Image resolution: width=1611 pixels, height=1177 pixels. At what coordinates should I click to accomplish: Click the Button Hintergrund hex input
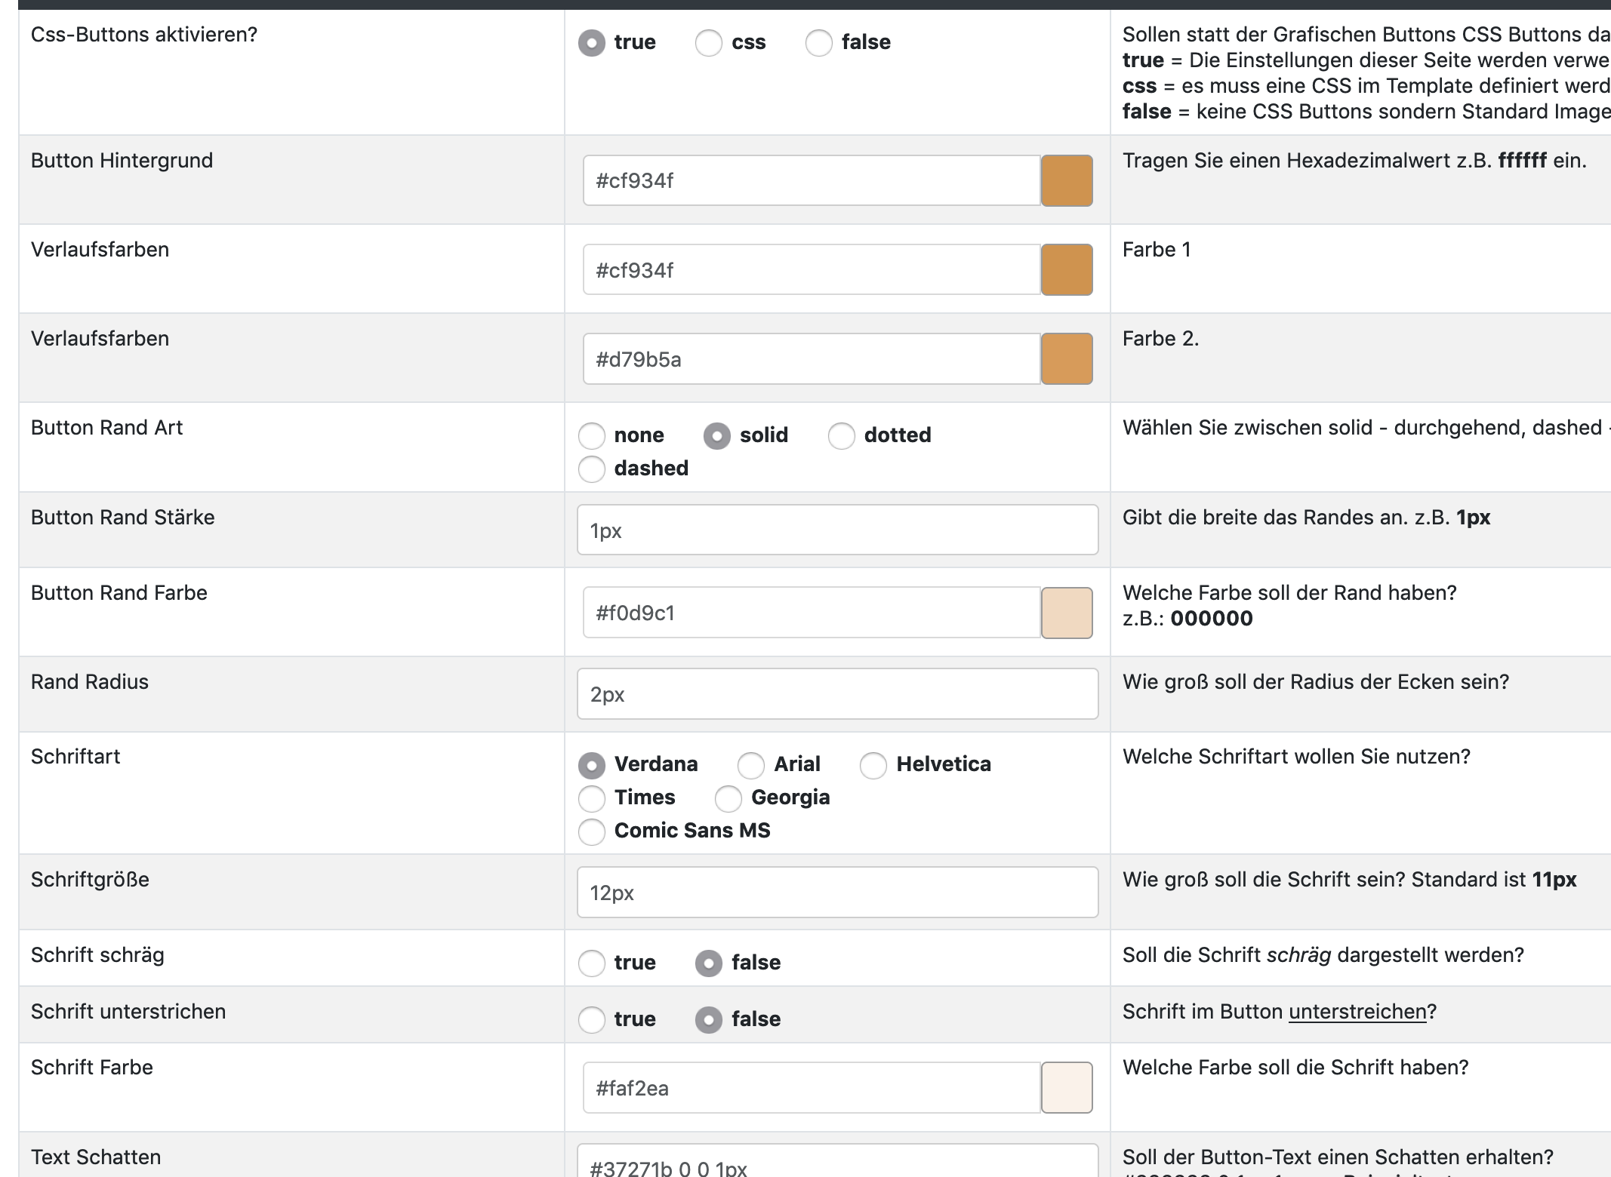point(811,181)
